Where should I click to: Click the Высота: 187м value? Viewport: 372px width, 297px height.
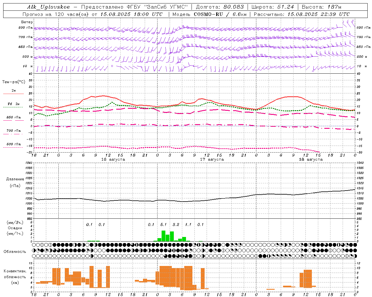(321, 7)
